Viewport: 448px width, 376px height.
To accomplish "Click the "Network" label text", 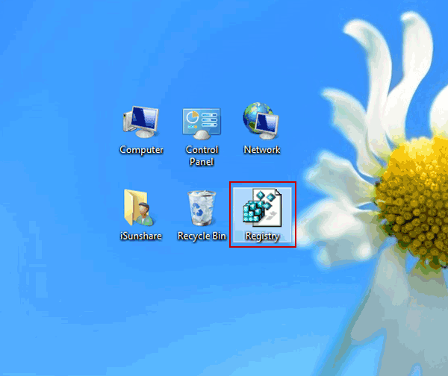I will point(262,150).
